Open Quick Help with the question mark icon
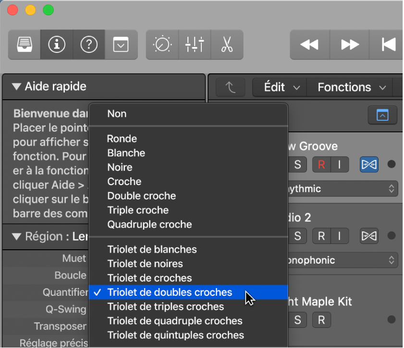Screen dimensions: 404x348 88,45
